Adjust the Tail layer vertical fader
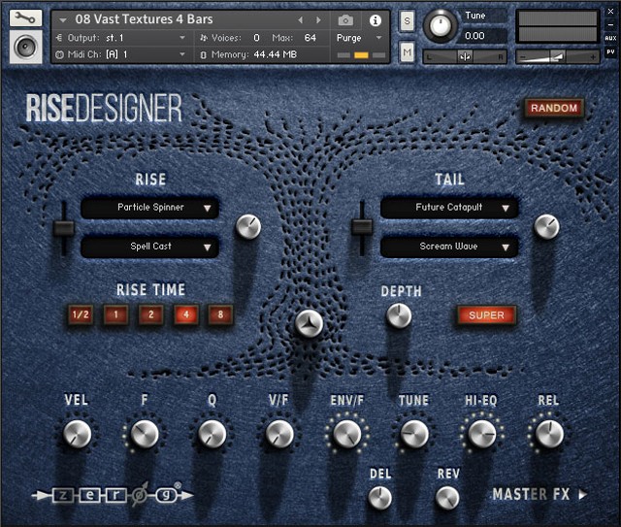The width and height of the screenshot is (621, 527). tap(362, 228)
